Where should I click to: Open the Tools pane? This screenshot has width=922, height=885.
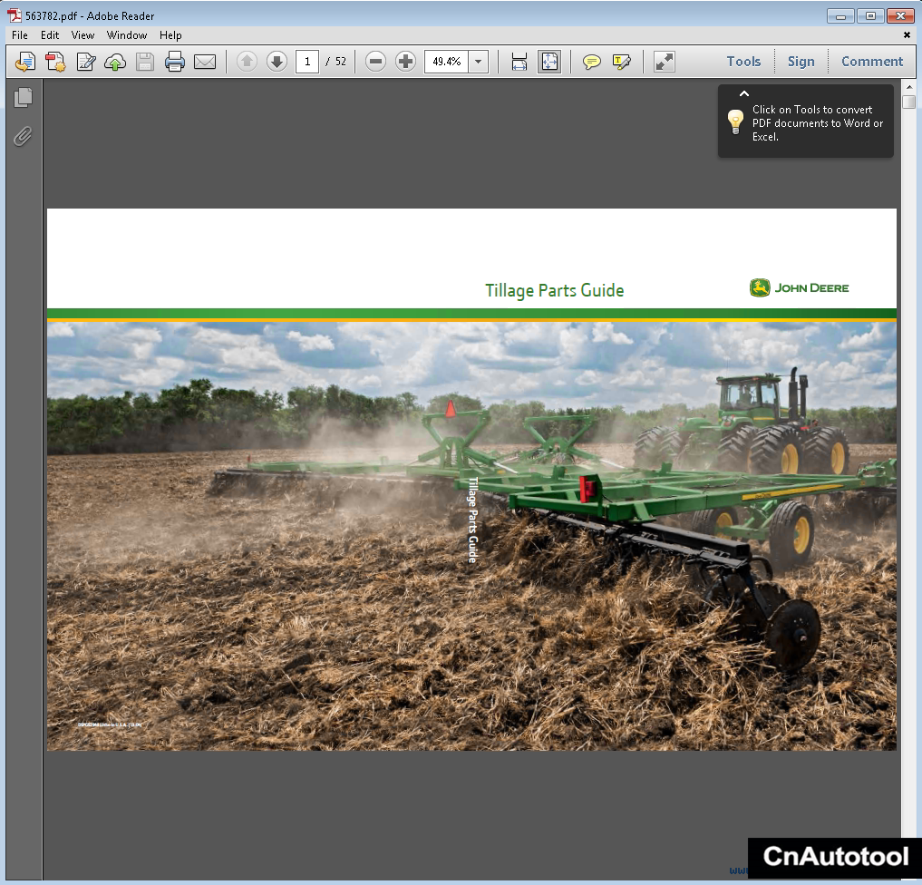743,62
